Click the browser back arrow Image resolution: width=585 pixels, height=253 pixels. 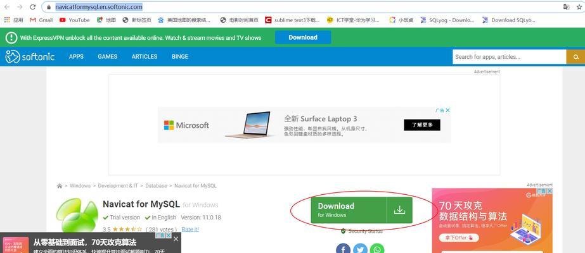pyautogui.click(x=7, y=7)
